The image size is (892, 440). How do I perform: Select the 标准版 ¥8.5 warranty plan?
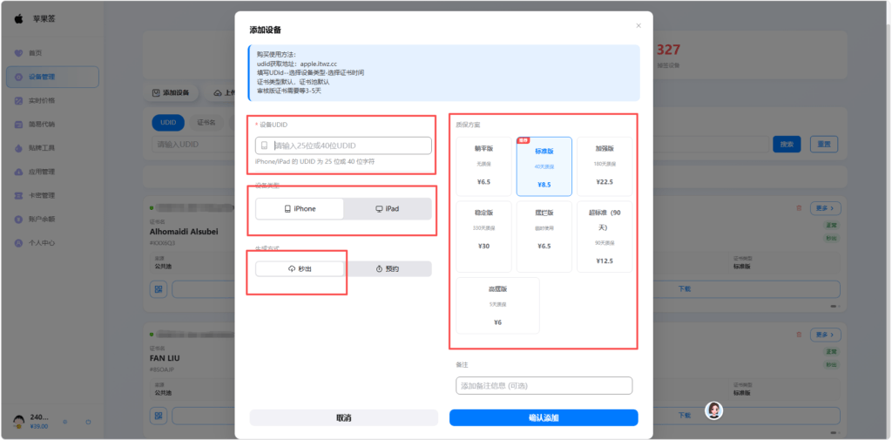click(544, 166)
